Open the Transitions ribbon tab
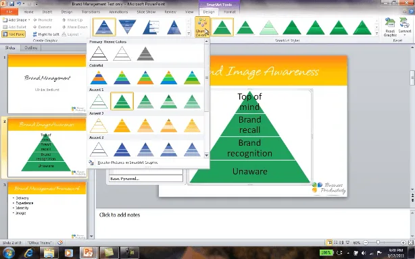Image resolution: width=415 pixels, height=259 pixels. pyautogui.click(x=91, y=12)
